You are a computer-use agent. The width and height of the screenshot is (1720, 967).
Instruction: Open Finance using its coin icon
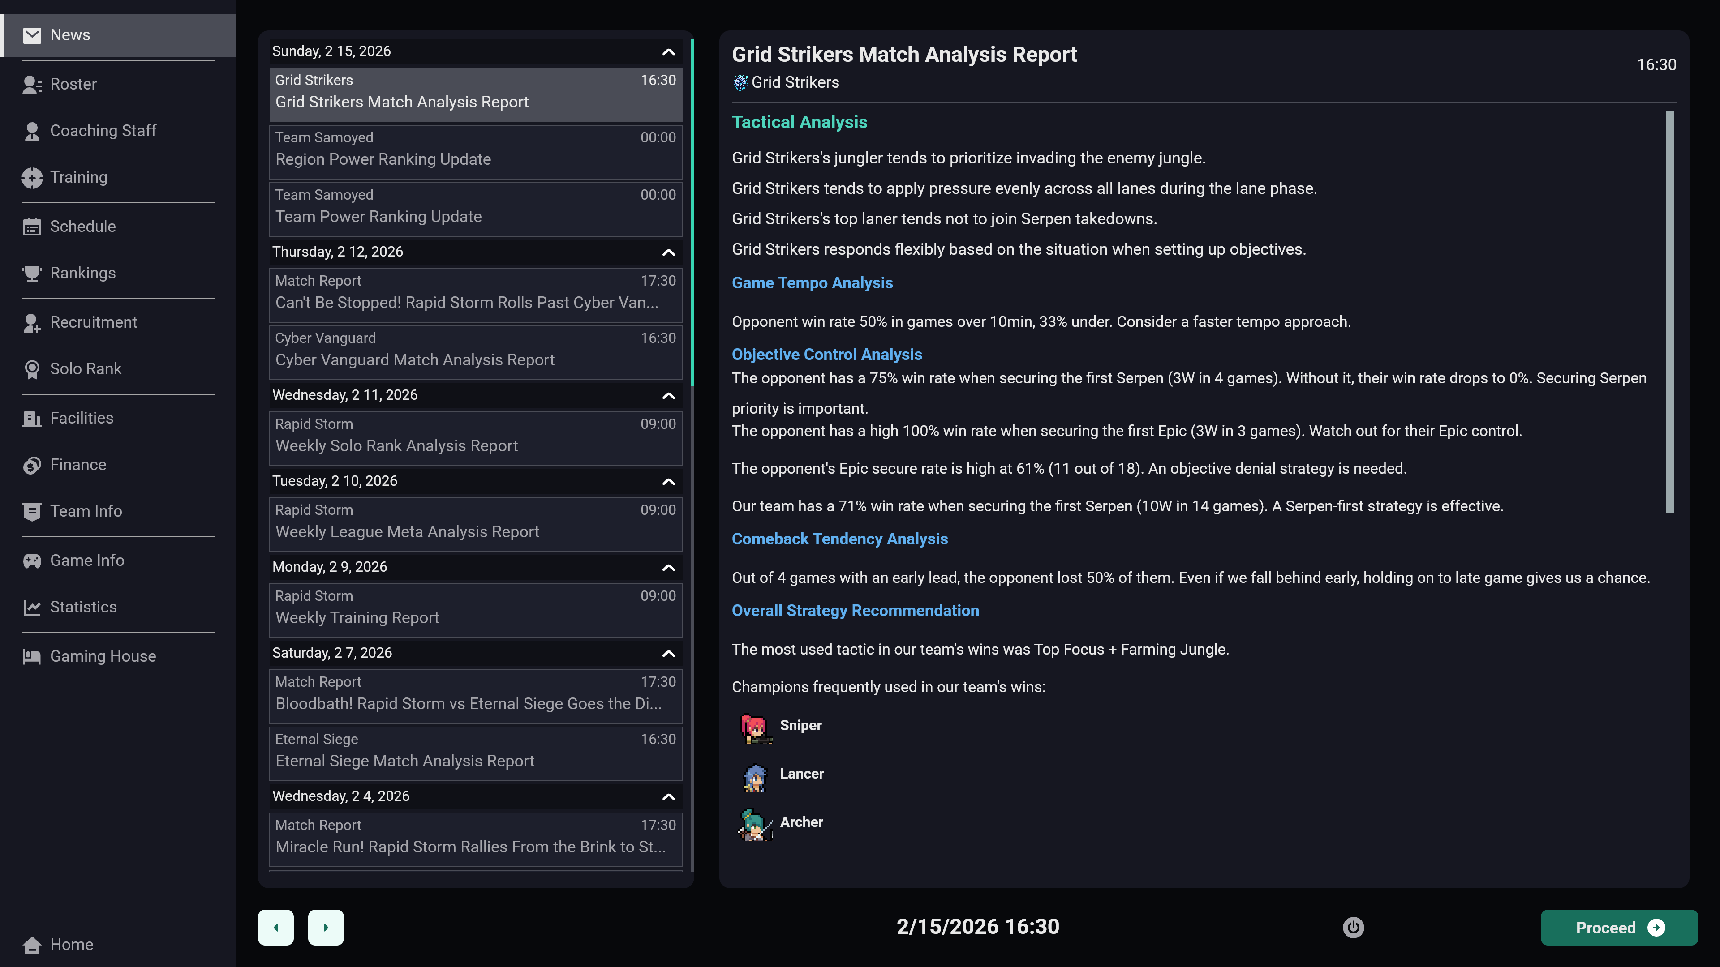(x=32, y=465)
